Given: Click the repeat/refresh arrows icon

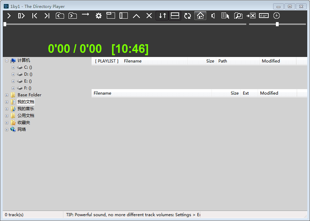Looking at the screenshot, I should tap(187, 16).
